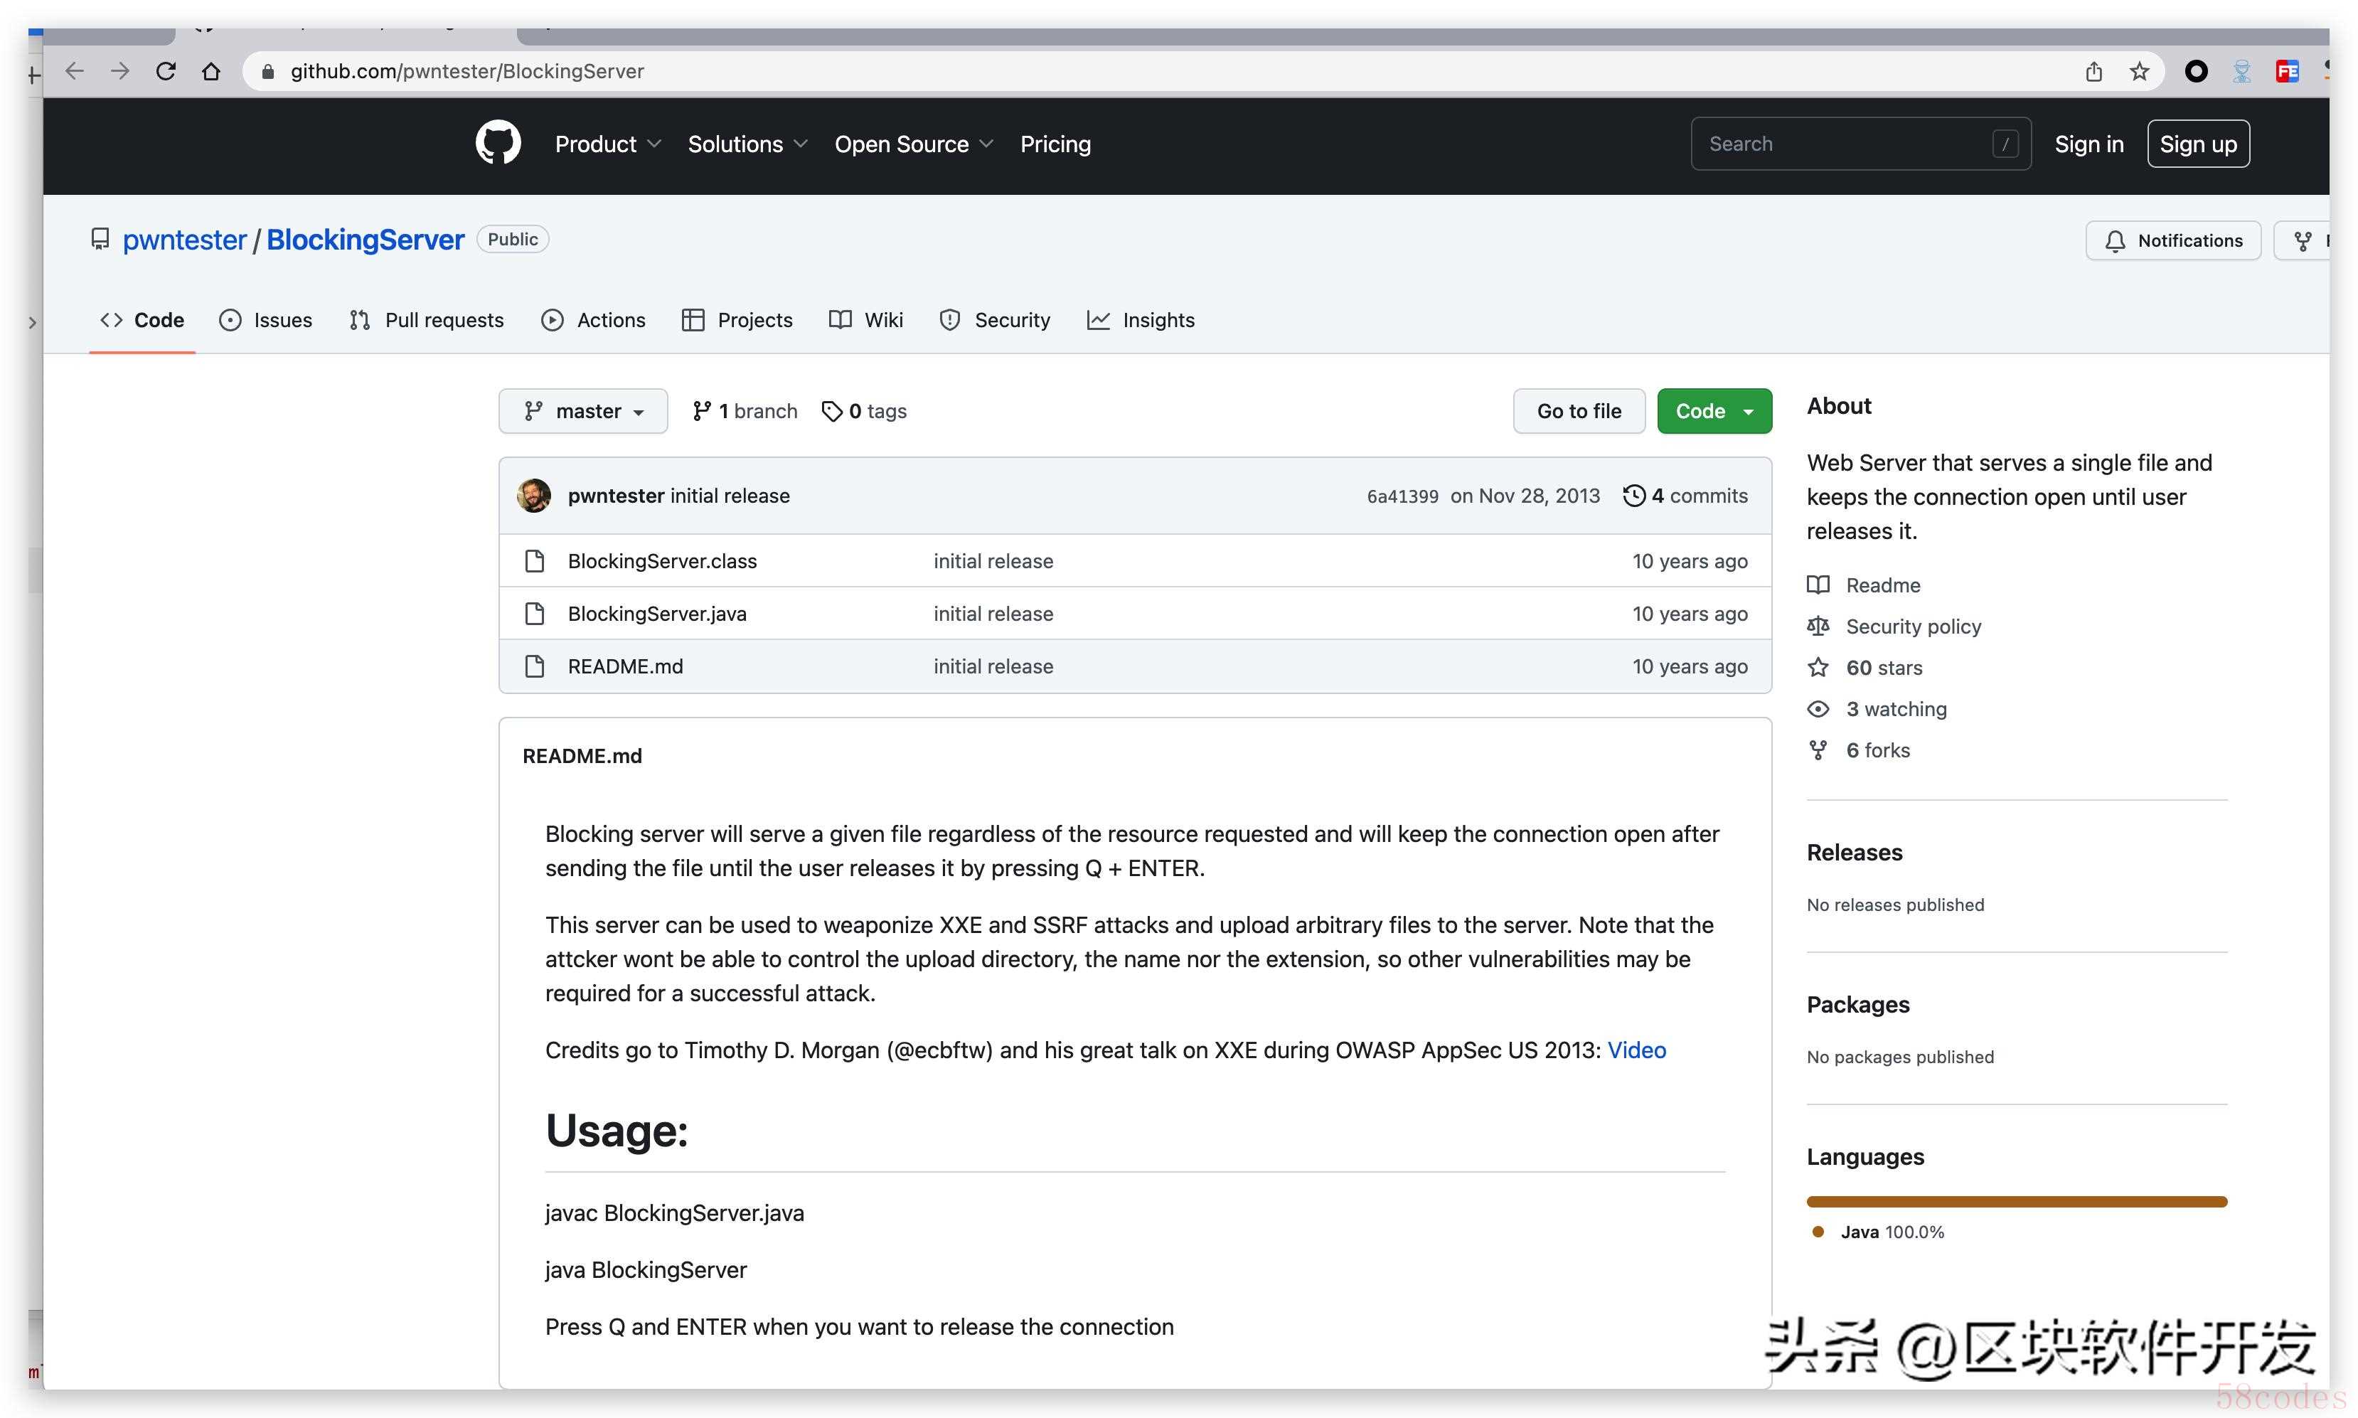This screenshot has width=2358, height=1418.
Task: Open the Wiki tab
Action: [x=865, y=320]
